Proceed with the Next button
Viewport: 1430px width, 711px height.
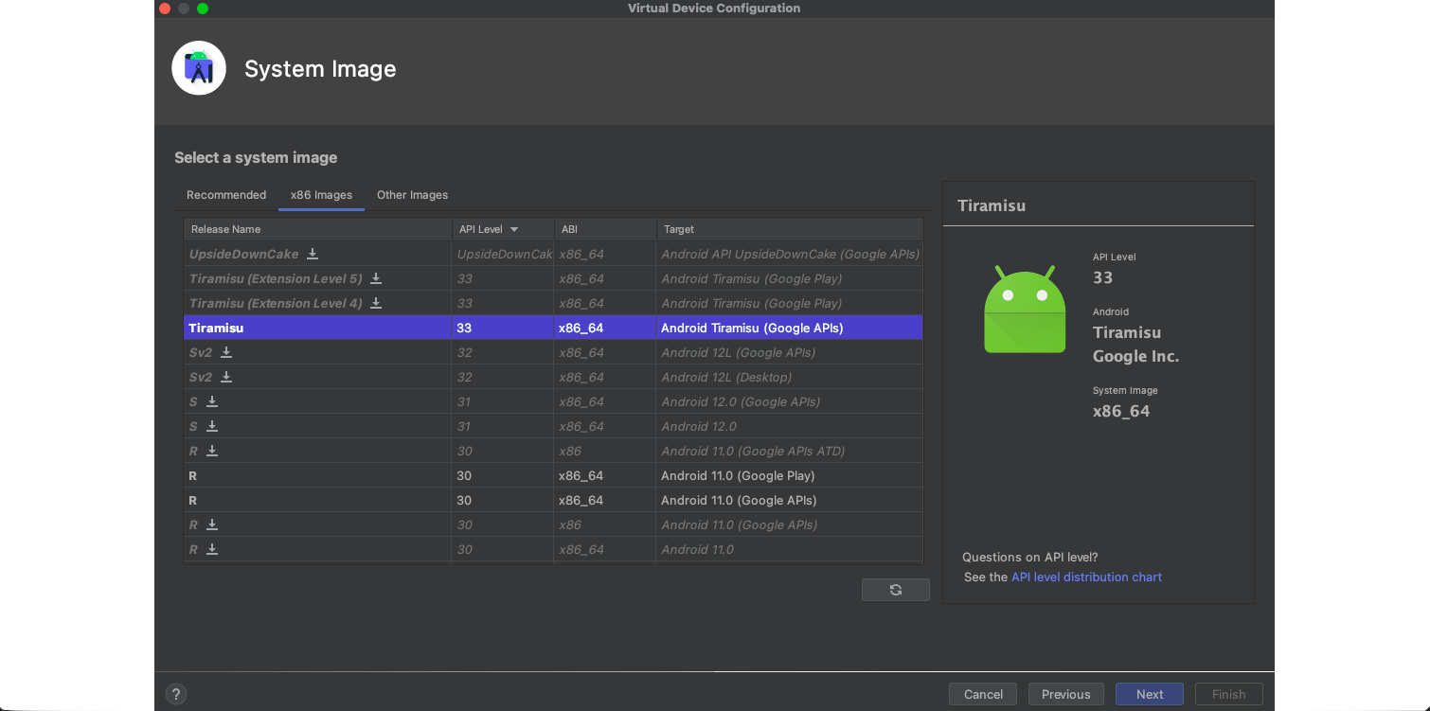1150,694
